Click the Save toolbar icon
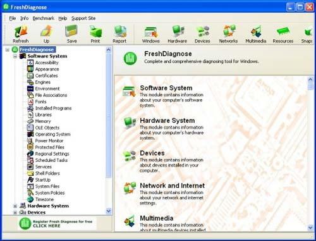The width and height of the screenshot is (316, 241). (x=71, y=31)
